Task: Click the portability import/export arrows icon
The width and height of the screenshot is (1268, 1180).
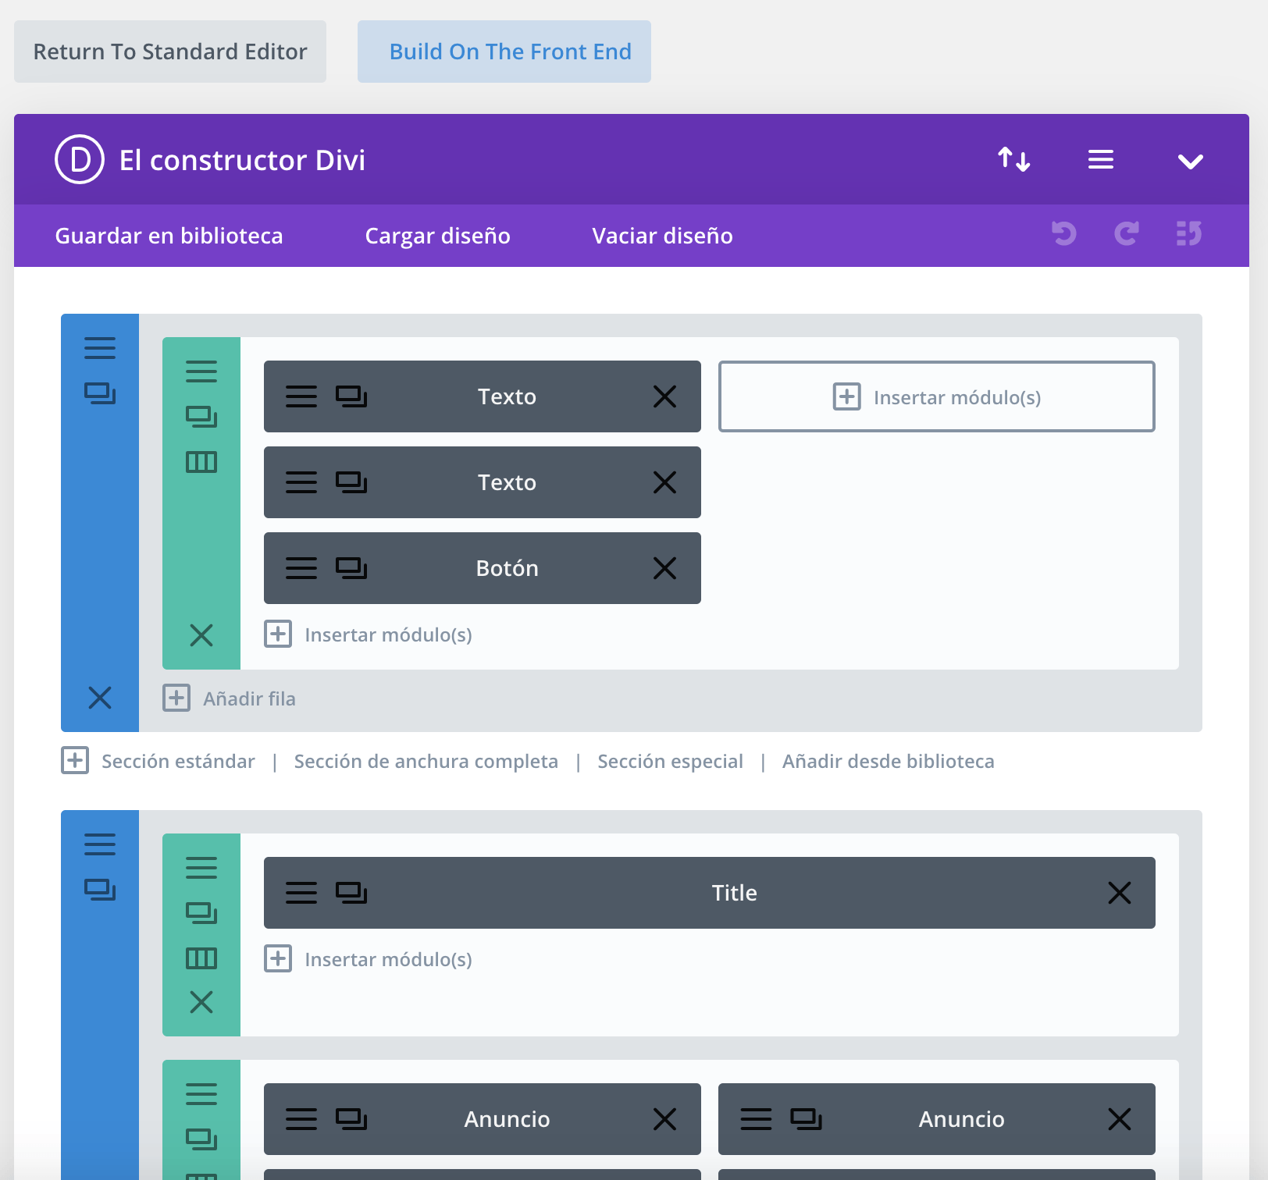Action: pos(1013,159)
